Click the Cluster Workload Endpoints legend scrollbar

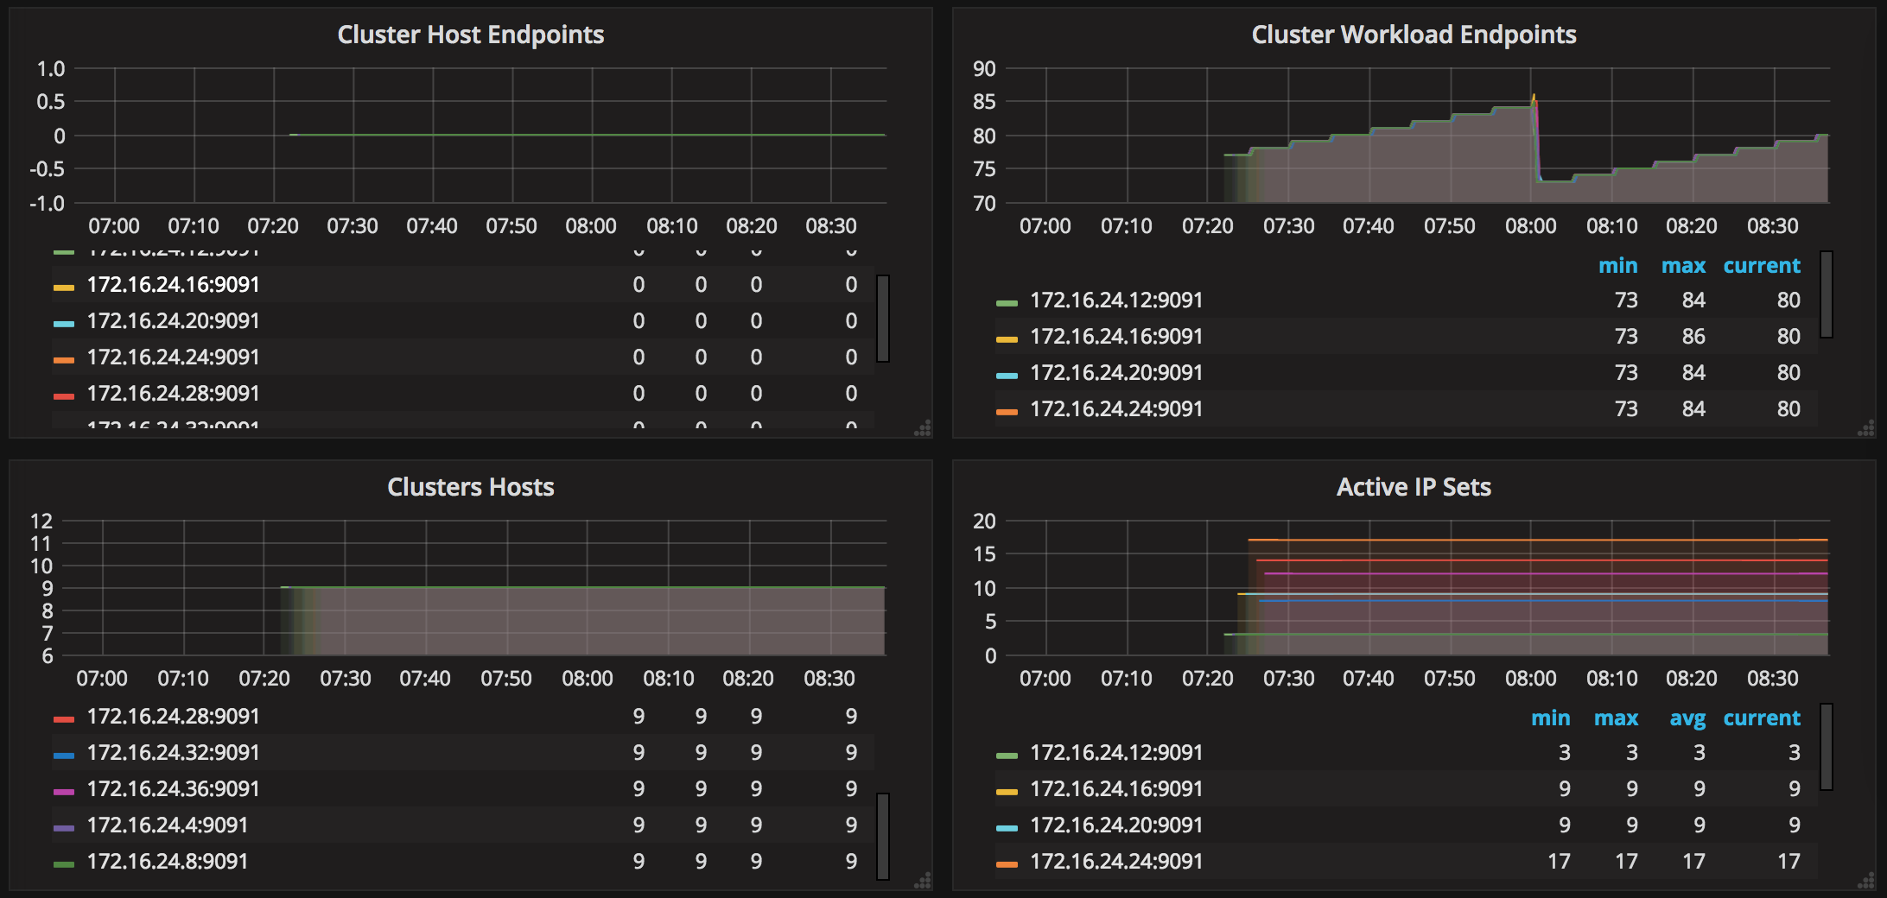[x=1827, y=294]
